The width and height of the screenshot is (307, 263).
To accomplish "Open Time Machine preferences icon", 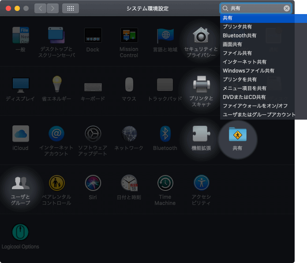I will coord(165,183).
